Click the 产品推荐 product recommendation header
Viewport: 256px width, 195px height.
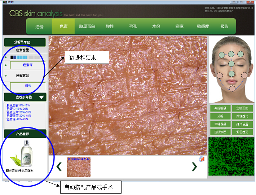[25, 134]
